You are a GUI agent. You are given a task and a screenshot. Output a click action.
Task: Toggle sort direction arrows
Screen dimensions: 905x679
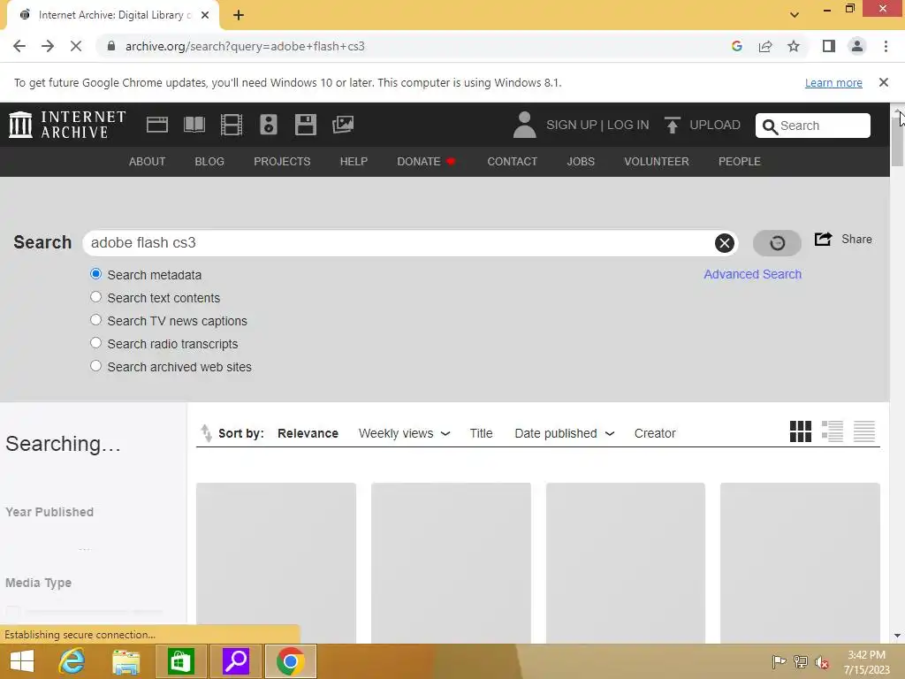pyautogui.click(x=206, y=433)
